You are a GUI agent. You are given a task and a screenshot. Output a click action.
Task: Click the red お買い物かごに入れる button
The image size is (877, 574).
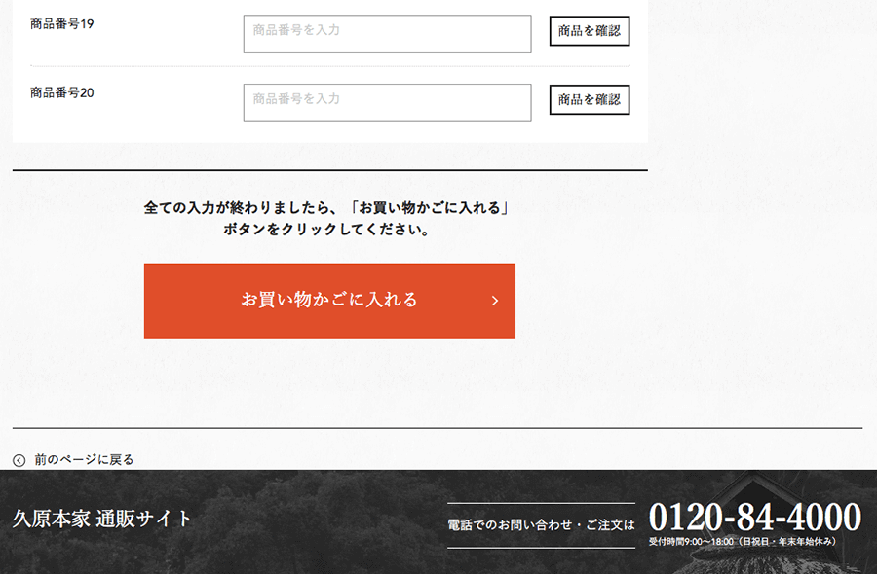click(329, 301)
